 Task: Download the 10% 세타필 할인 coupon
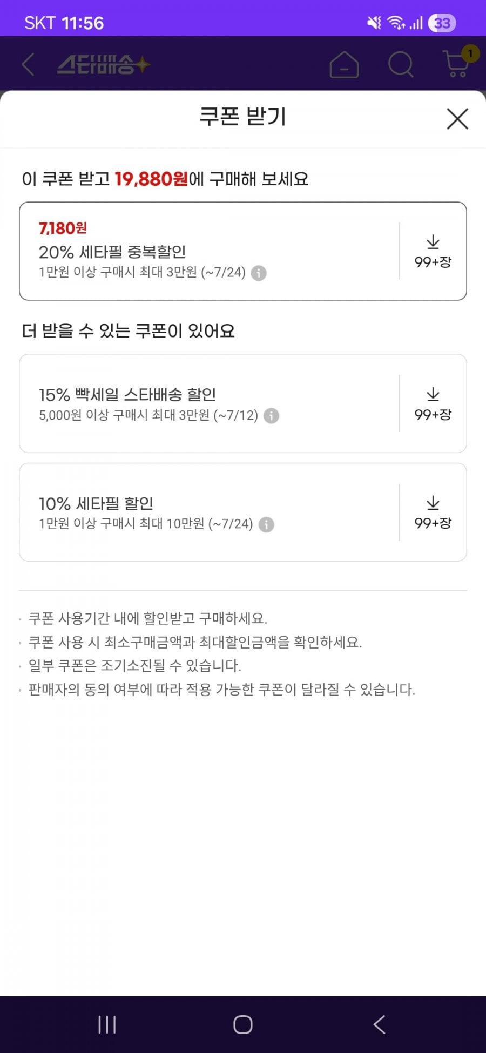[x=433, y=512]
